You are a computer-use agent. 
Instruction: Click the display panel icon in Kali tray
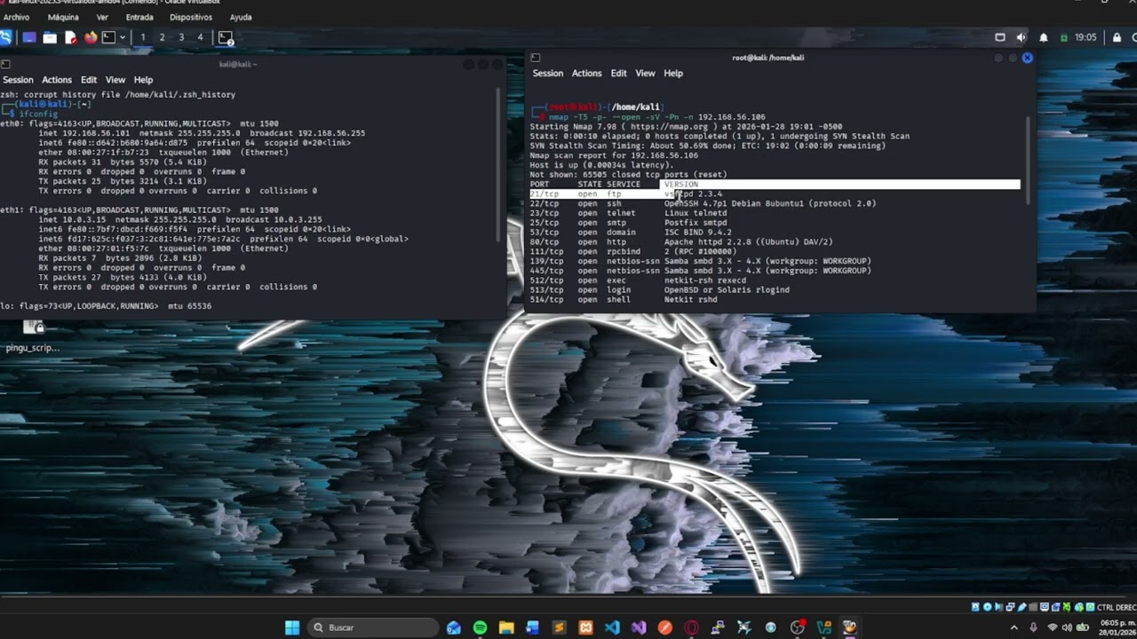[1000, 37]
